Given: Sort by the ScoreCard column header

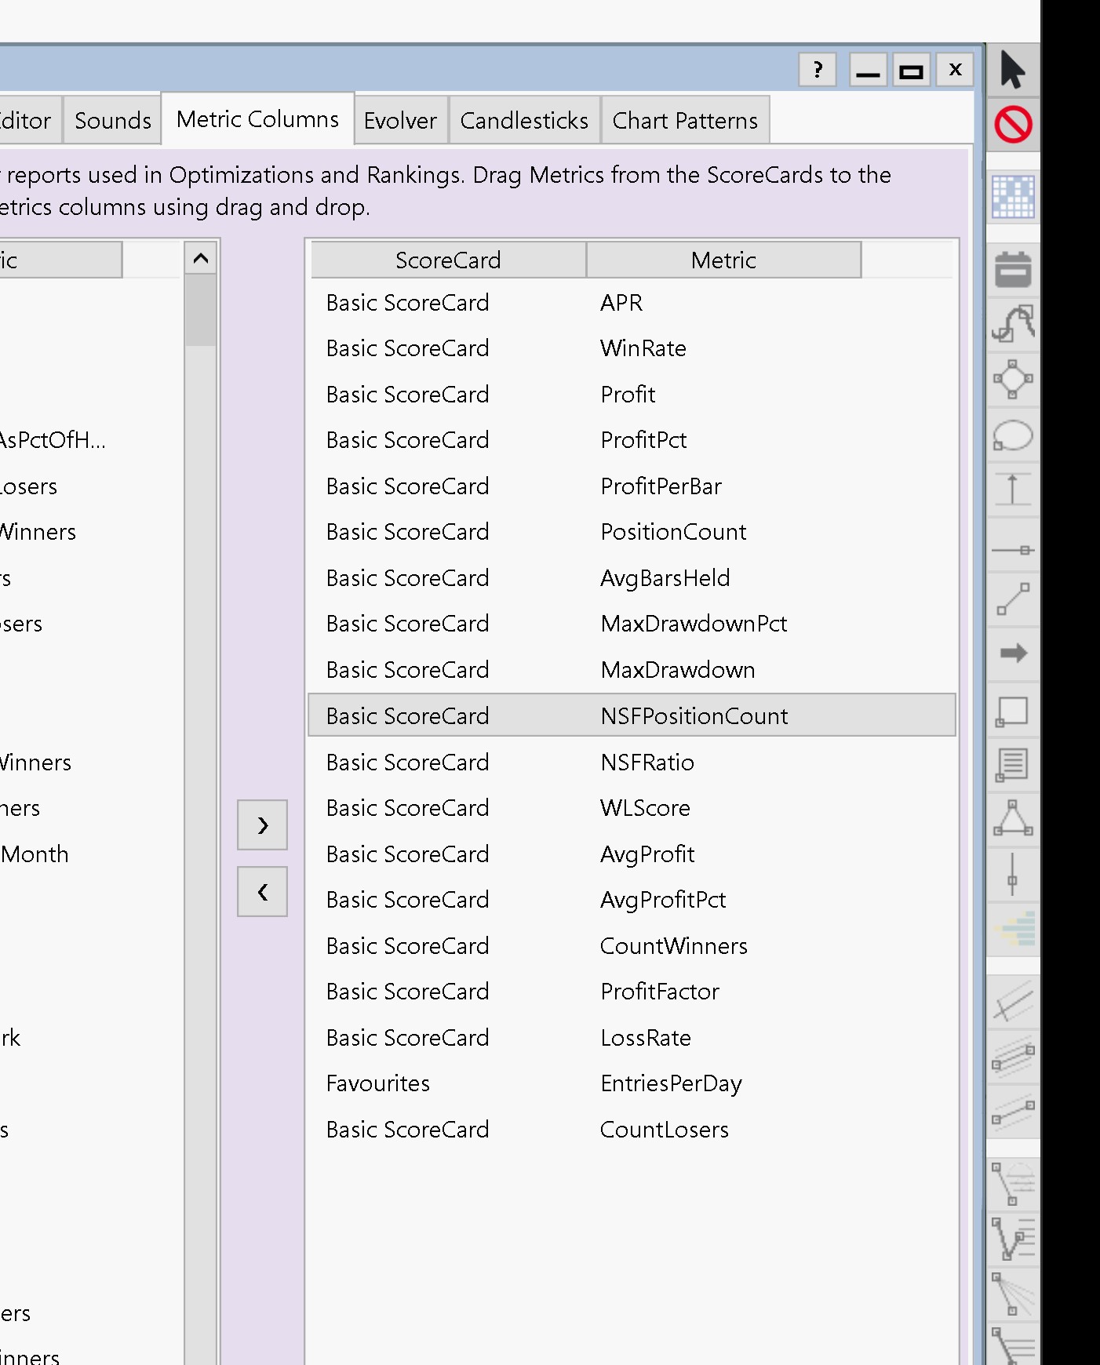Looking at the screenshot, I should click(x=448, y=260).
